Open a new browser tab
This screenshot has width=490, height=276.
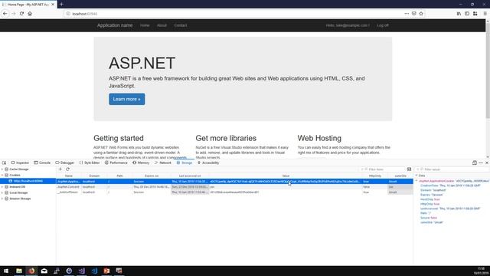61,5
